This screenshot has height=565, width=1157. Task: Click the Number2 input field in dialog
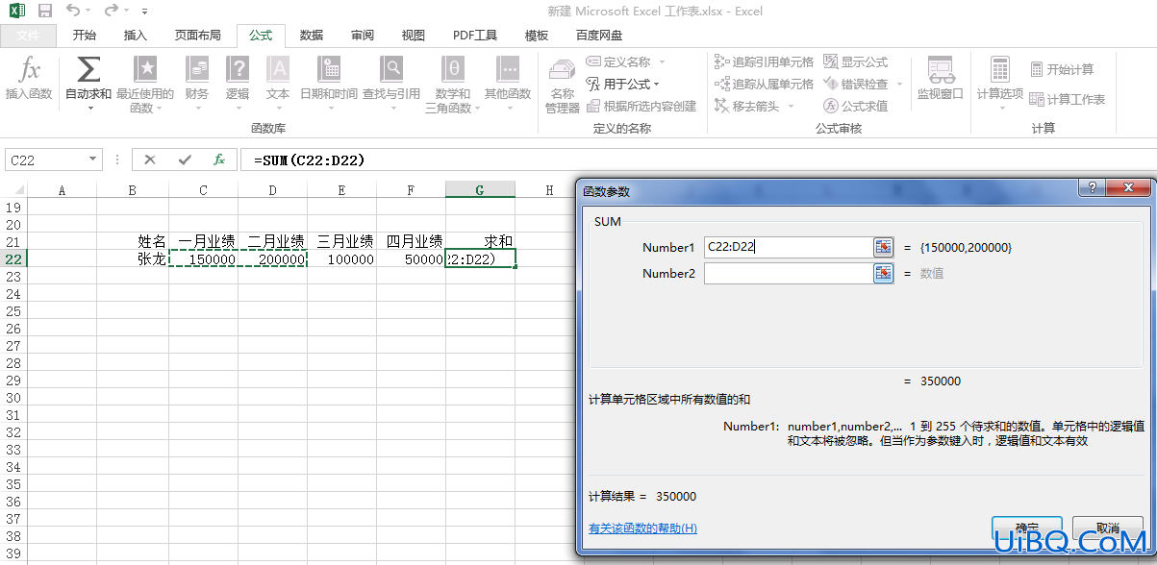point(788,273)
